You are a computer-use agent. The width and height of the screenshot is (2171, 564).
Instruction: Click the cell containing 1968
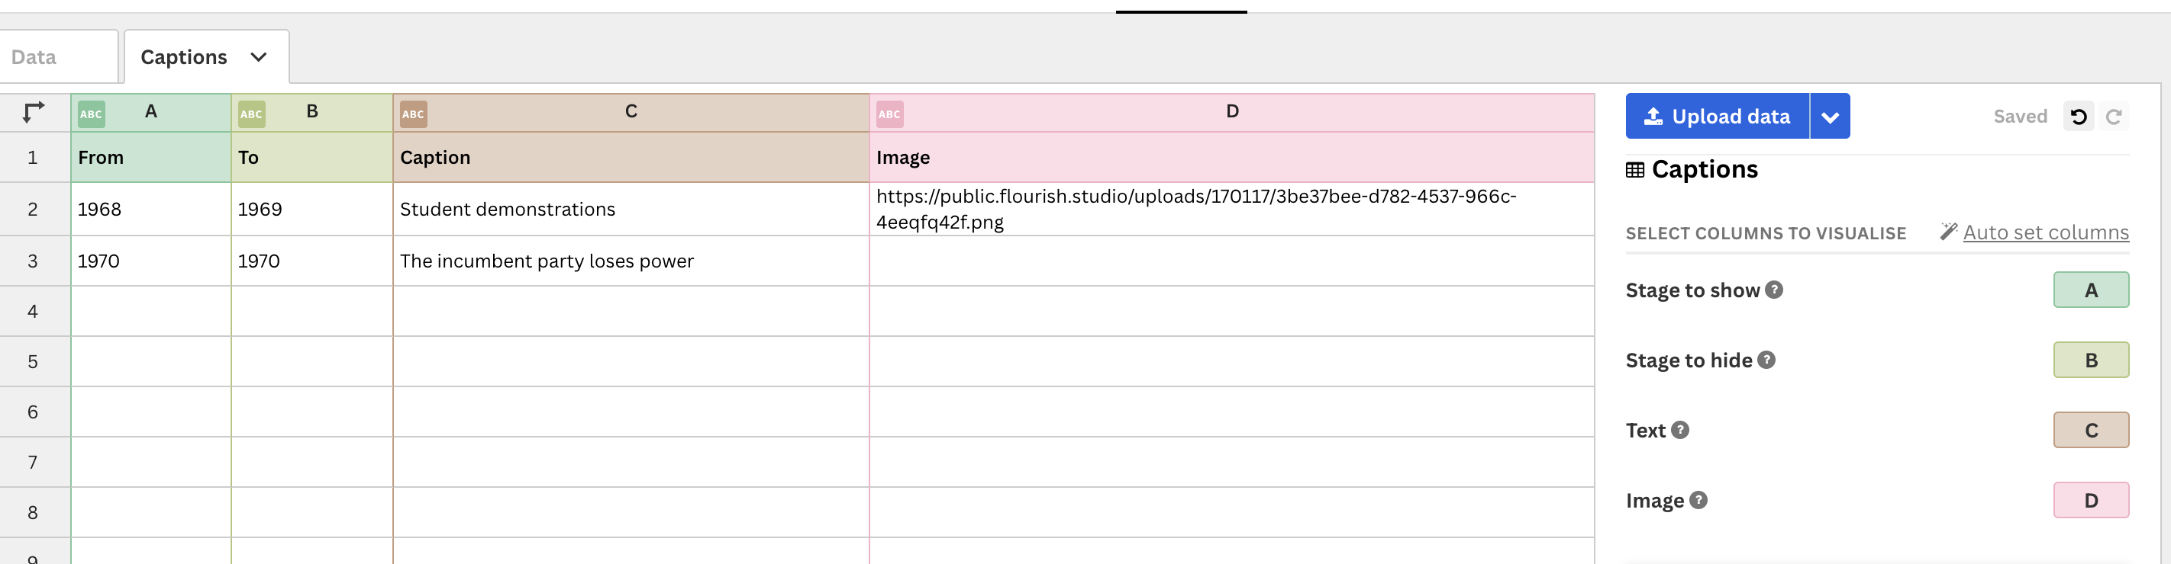point(151,209)
